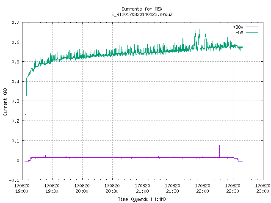The height and width of the screenshot is (203, 271).
Task: Click the 21:00 time tick label
Action: click(142, 191)
